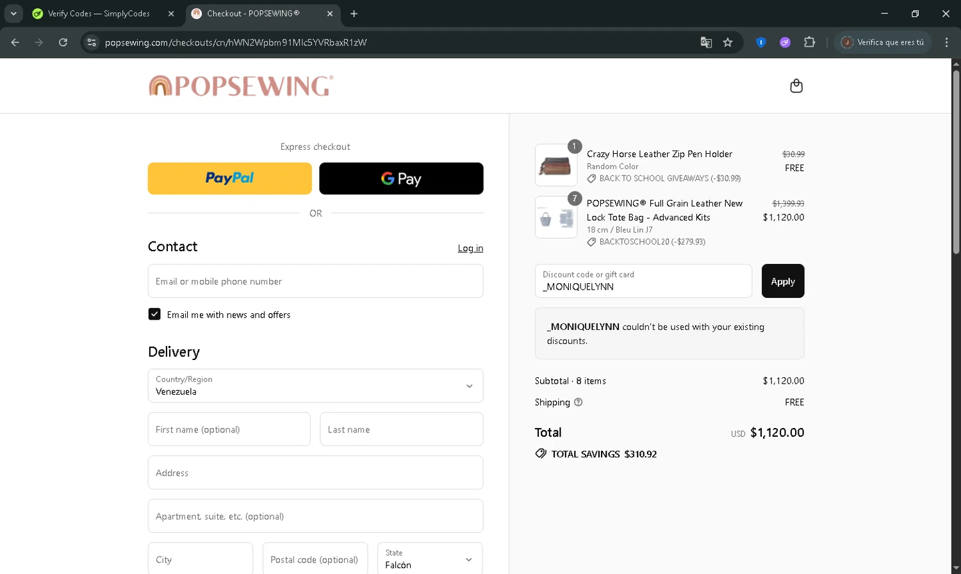The width and height of the screenshot is (961, 574).
Task: Click the translate page icon
Action: click(x=706, y=42)
